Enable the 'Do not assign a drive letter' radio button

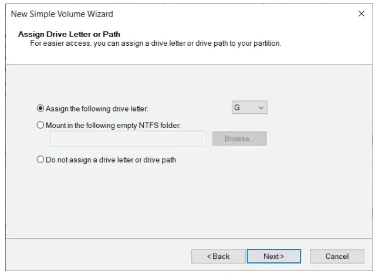coord(40,160)
